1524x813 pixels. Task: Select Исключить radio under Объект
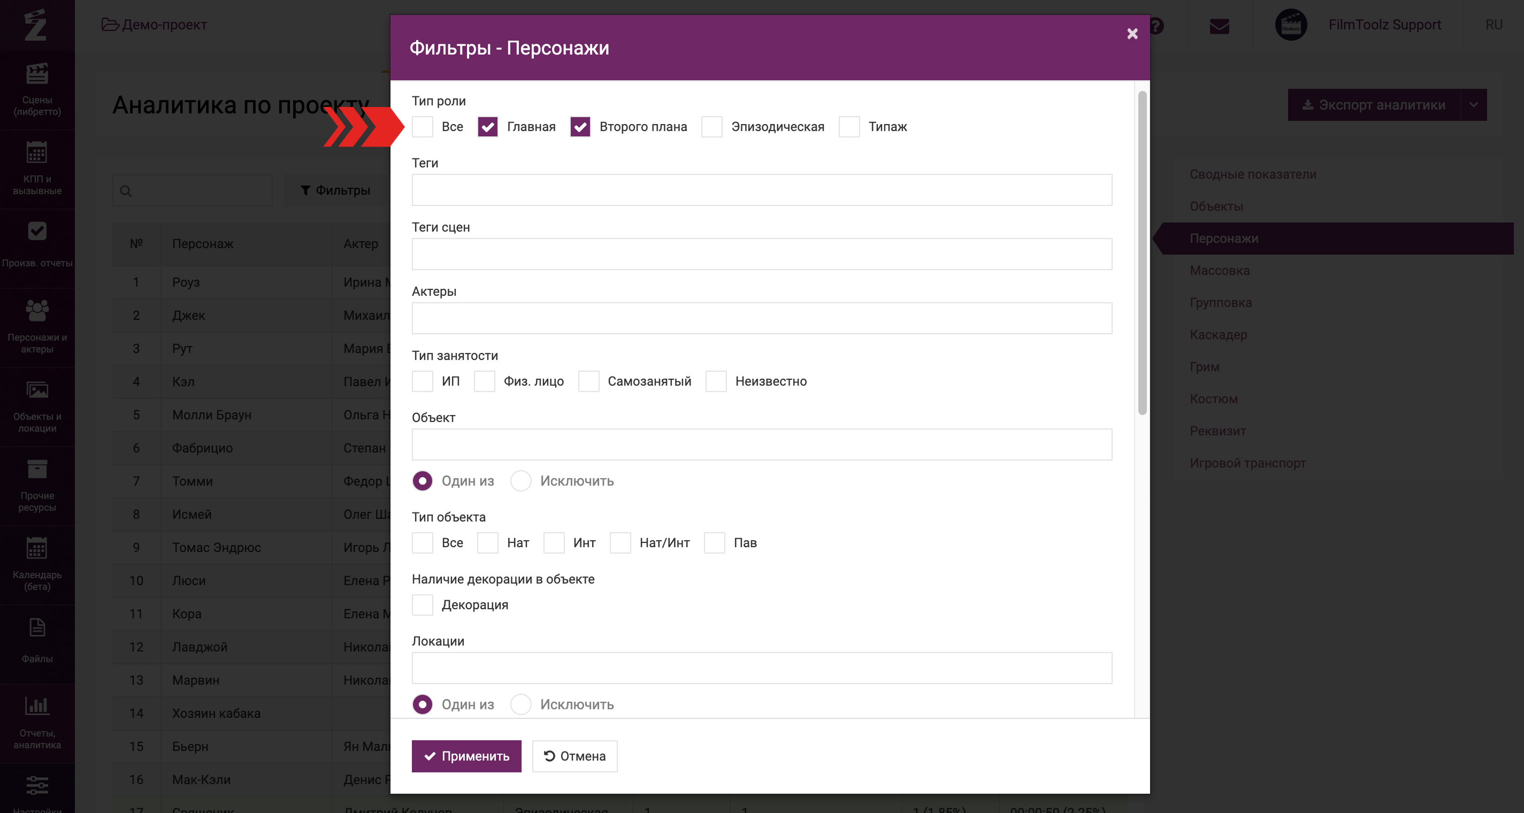(x=520, y=481)
